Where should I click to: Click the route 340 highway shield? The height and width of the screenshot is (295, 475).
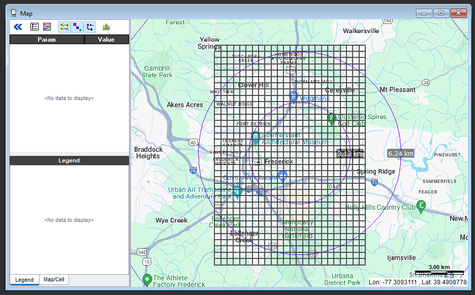click(141, 252)
